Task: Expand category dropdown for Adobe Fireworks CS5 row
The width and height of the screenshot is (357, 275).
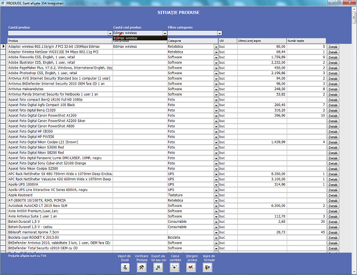Action: coord(216,57)
